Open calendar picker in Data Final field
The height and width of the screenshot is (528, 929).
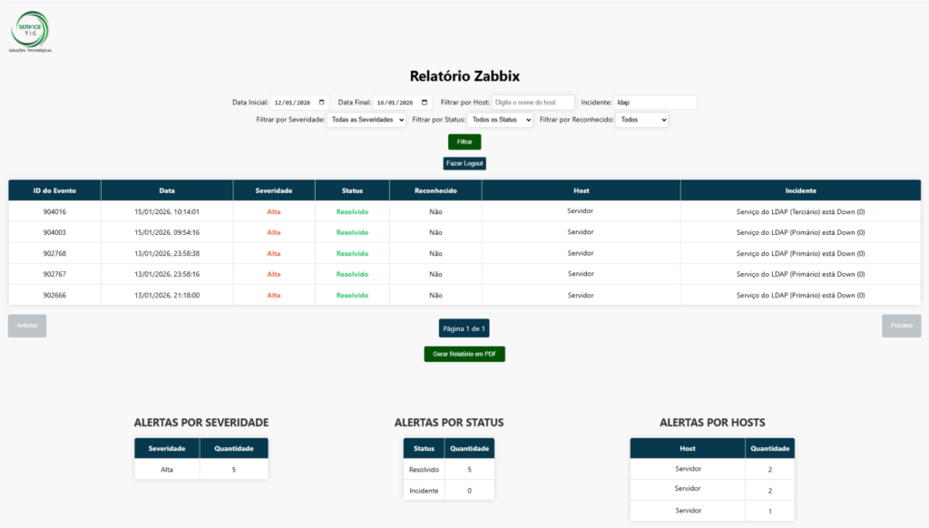point(424,103)
